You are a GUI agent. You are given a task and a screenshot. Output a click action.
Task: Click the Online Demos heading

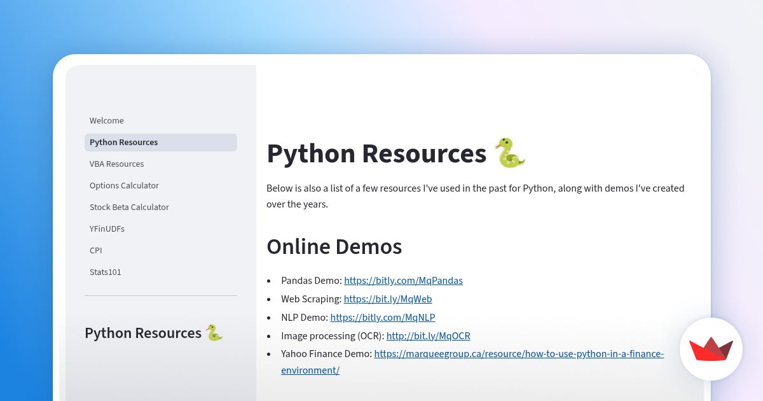click(x=334, y=246)
